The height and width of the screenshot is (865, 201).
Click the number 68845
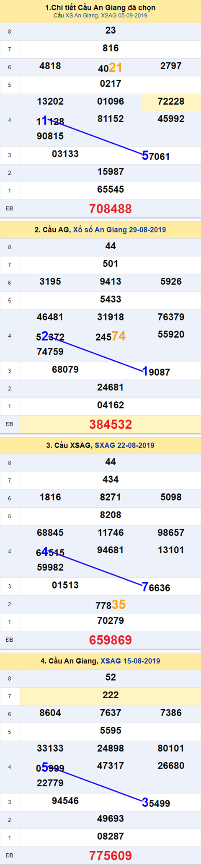(x=50, y=533)
